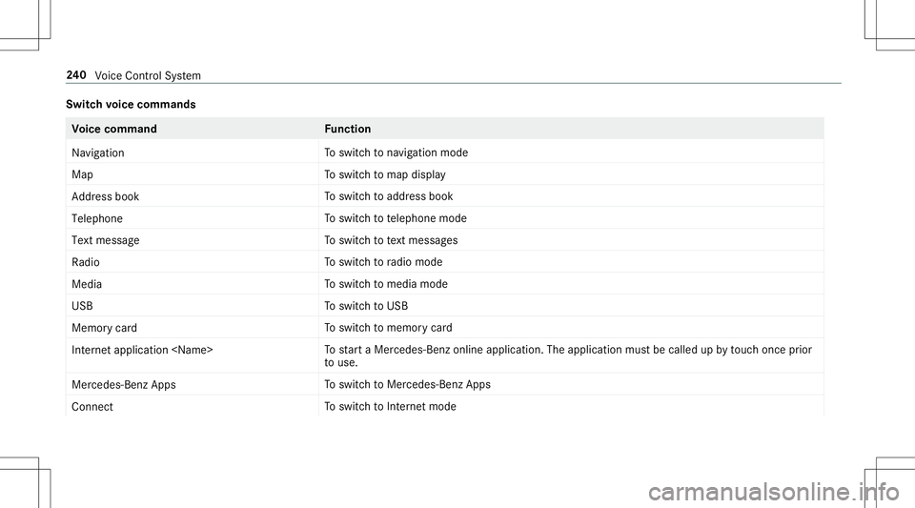Select the Switch voice commands heading
The height and width of the screenshot is (508, 915).
click(130, 104)
